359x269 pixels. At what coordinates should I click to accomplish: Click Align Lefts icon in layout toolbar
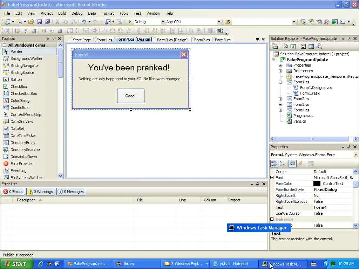coord(17,31)
